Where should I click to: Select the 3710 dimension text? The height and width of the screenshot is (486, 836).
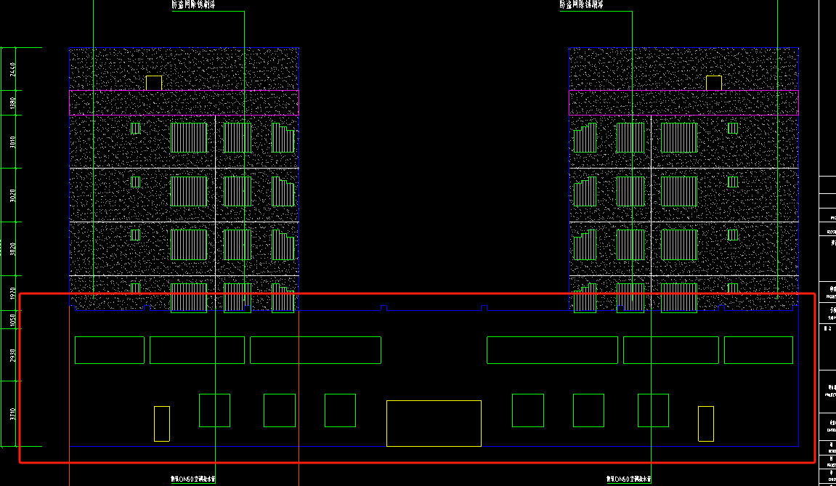13,413
